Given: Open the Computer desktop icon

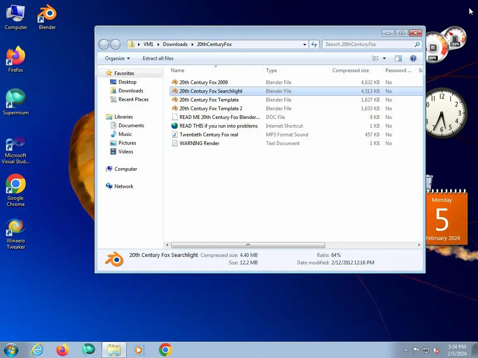Looking at the screenshot, I should tap(15, 17).
